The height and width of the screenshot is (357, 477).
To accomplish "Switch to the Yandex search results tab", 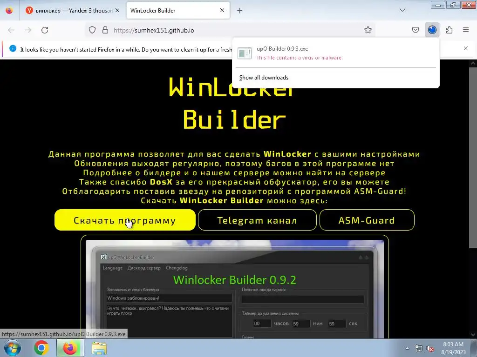I will tap(73, 11).
